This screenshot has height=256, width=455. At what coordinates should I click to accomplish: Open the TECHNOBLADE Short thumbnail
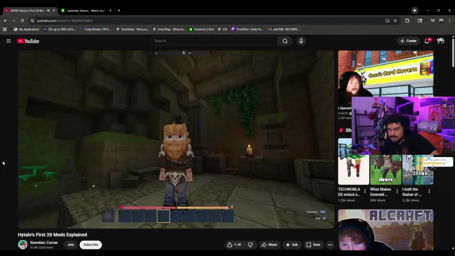point(354,161)
